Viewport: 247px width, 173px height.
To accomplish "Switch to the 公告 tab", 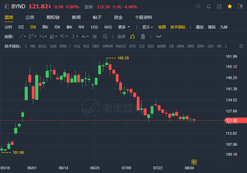I will pos(30,17).
